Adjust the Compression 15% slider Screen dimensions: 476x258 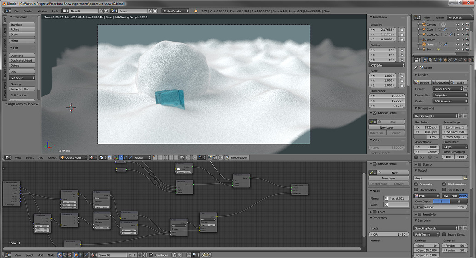(441, 207)
